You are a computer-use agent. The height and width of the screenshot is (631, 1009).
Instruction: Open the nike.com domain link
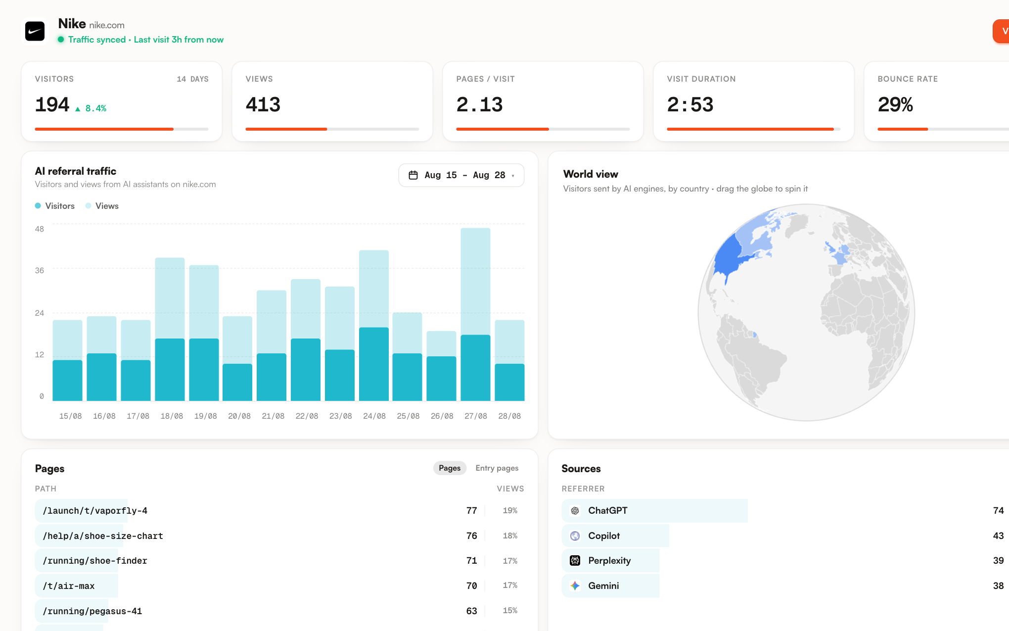click(107, 25)
